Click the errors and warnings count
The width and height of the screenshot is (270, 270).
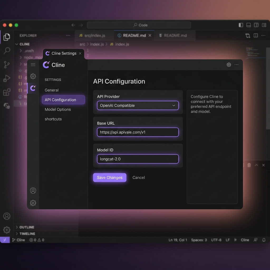[37, 240]
